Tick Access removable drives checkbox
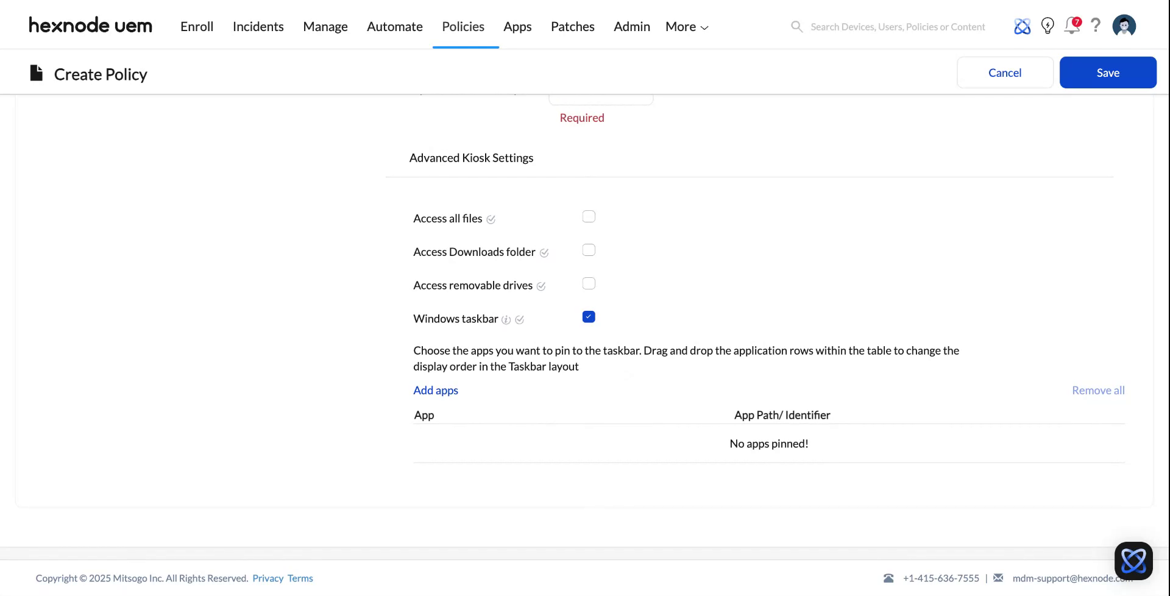The image size is (1170, 596). click(589, 284)
